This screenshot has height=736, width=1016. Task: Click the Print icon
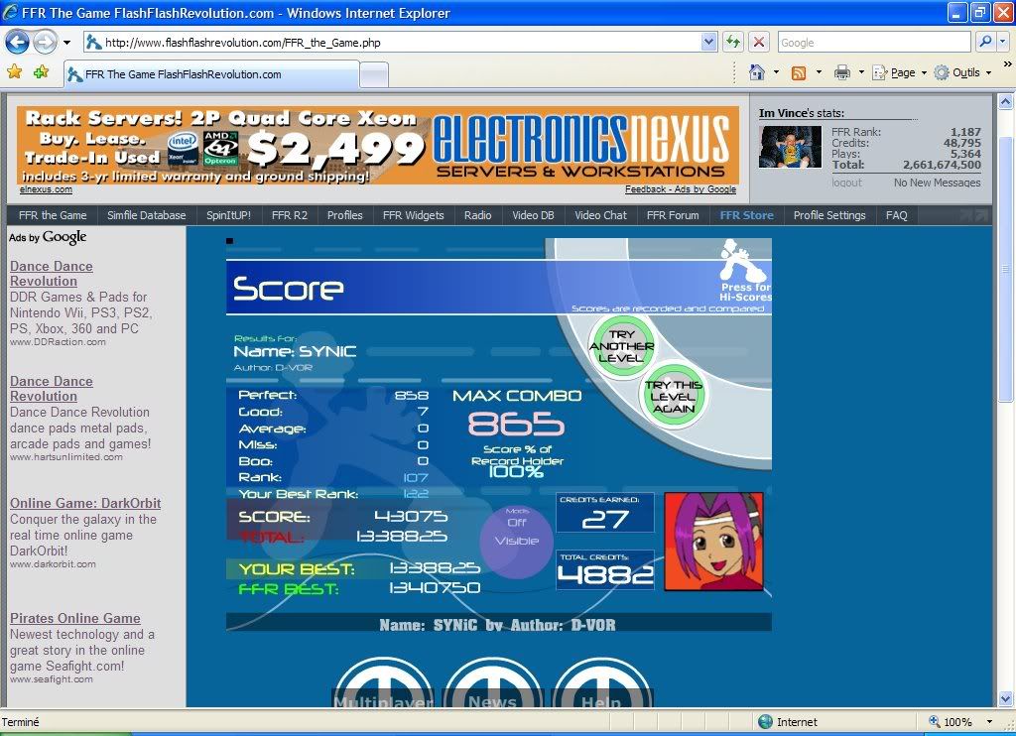pos(842,72)
